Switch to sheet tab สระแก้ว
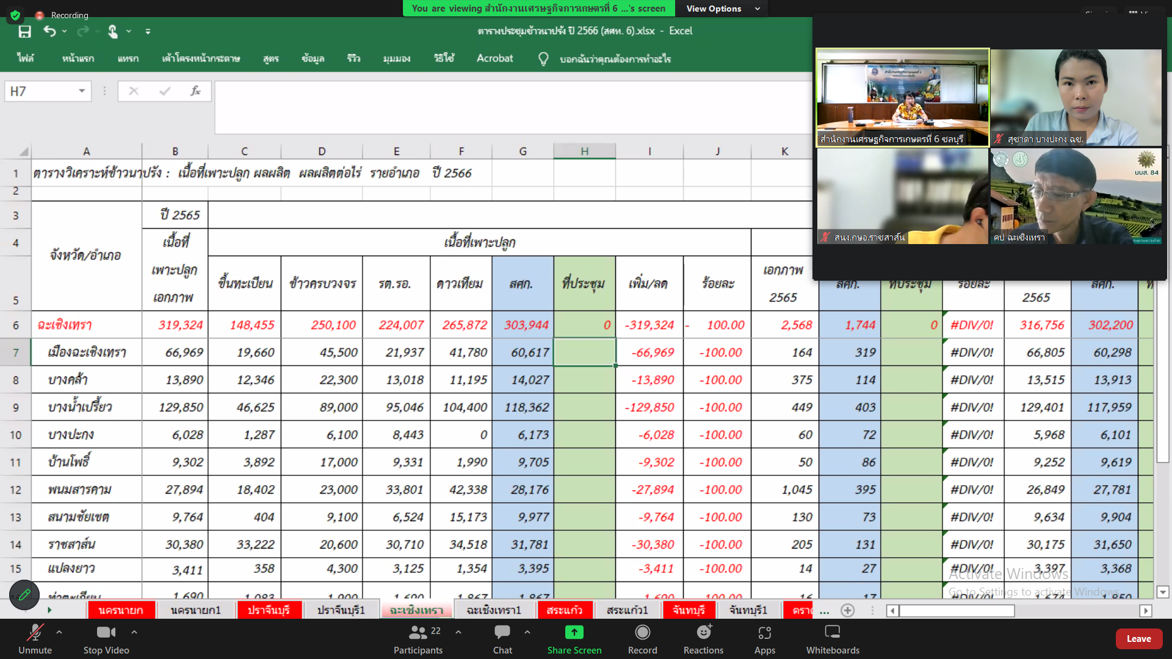The width and height of the screenshot is (1172, 659). (564, 610)
